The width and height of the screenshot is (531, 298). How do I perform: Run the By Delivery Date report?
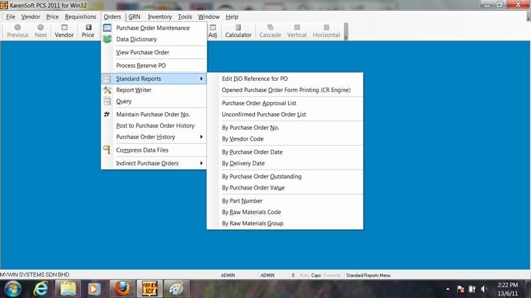pos(285,163)
